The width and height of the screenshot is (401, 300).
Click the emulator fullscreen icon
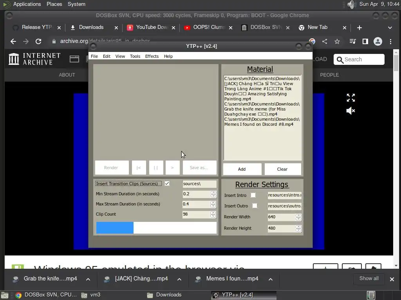(350, 97)
